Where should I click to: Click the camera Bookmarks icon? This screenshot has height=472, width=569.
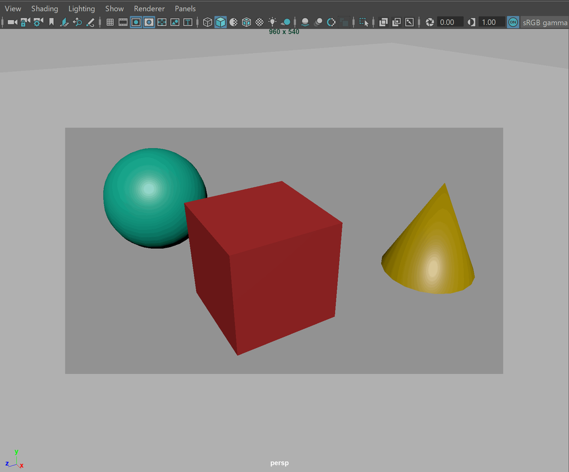(x=52, y=22)
